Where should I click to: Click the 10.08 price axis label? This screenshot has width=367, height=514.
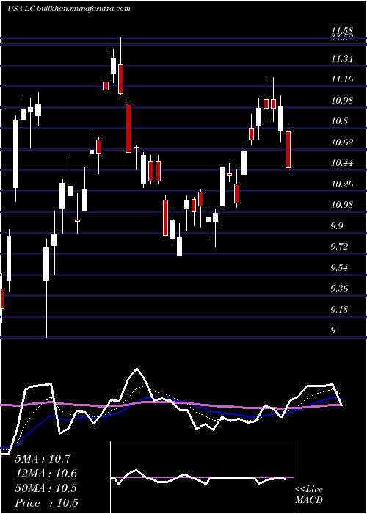[x=342, y=205]
